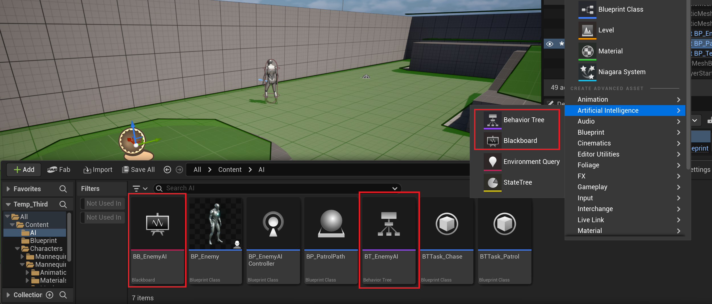
Task: Click the Content breadcrumb path segment
Action: (x=230, y=170)
